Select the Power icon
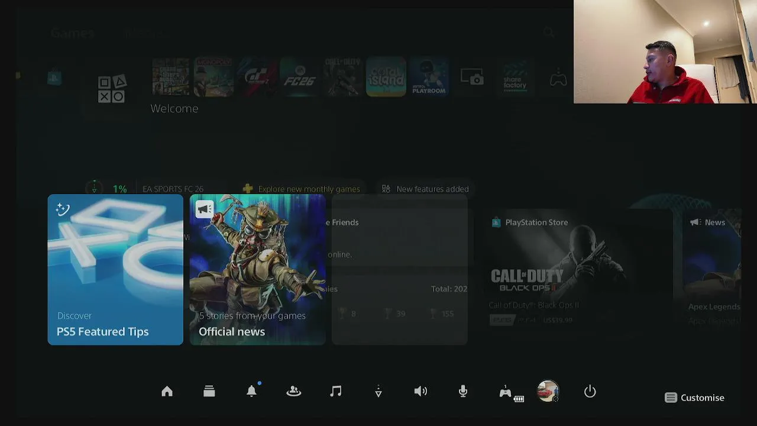The image size is (757, 426). (x=590, y=392)
